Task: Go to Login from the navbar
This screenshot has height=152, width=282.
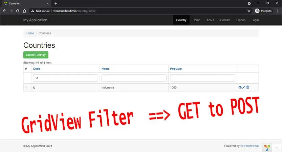Action: point(255,20)
